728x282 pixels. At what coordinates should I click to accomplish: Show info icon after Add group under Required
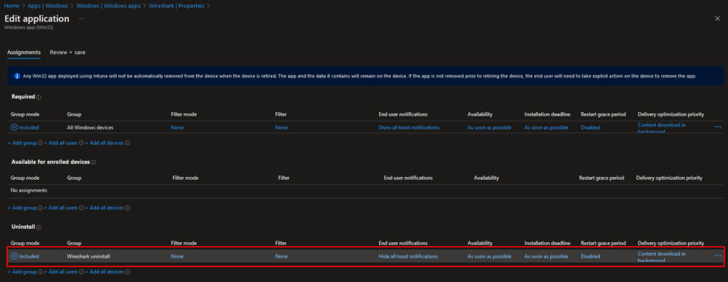40,143
